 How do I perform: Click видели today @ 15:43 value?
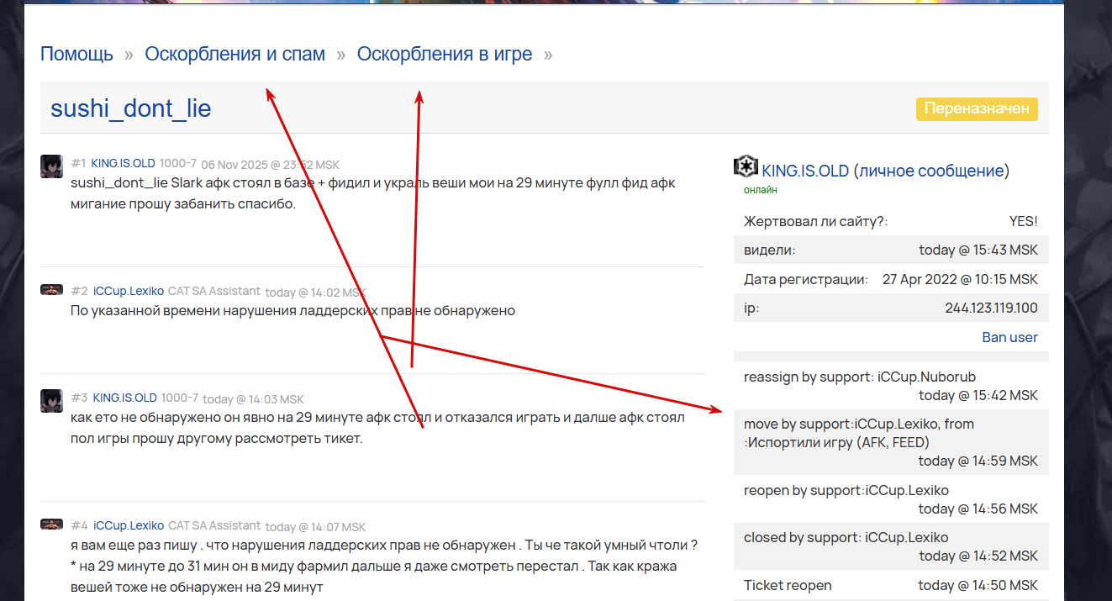coord(978,250)
